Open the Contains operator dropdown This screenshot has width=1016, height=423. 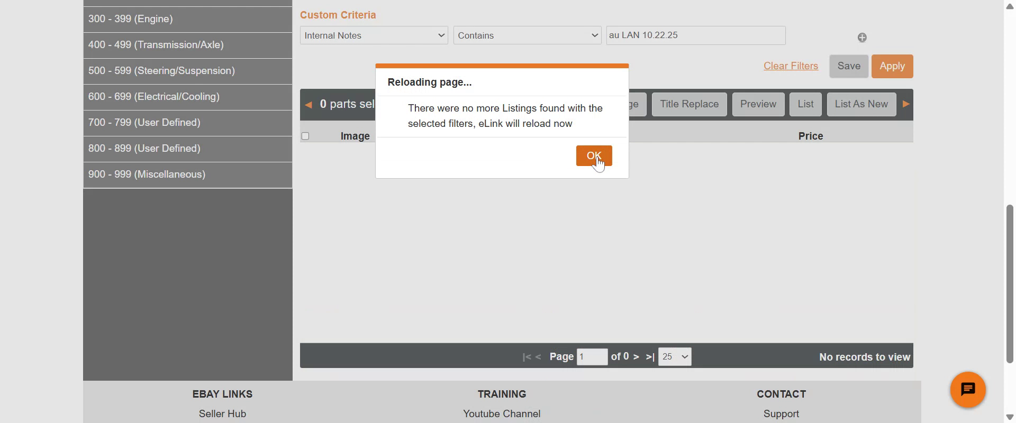[527, 35]
